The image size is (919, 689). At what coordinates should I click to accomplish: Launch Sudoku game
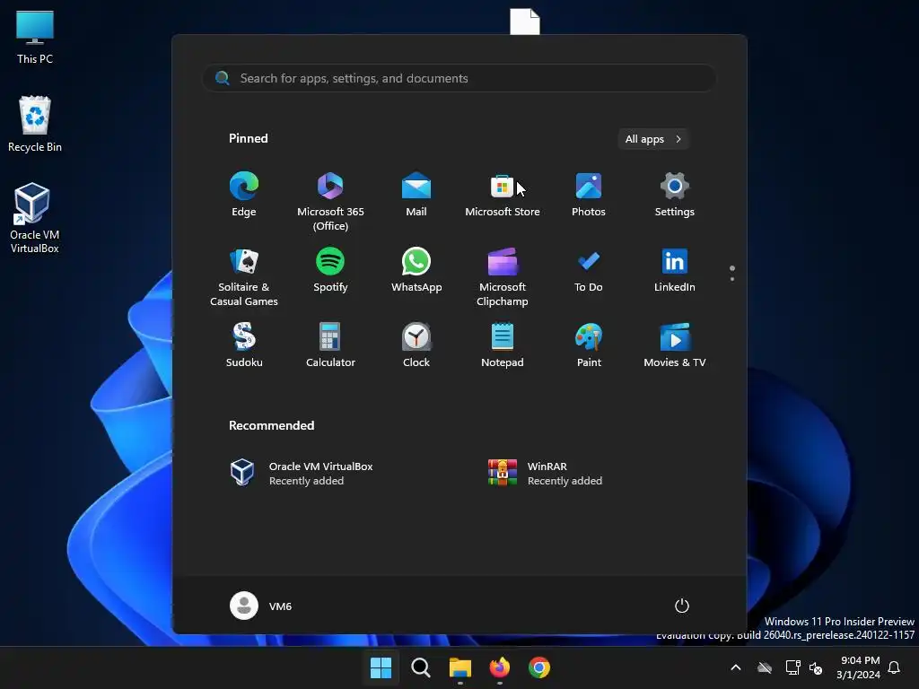pyautogui.click(x=244, y=345)
